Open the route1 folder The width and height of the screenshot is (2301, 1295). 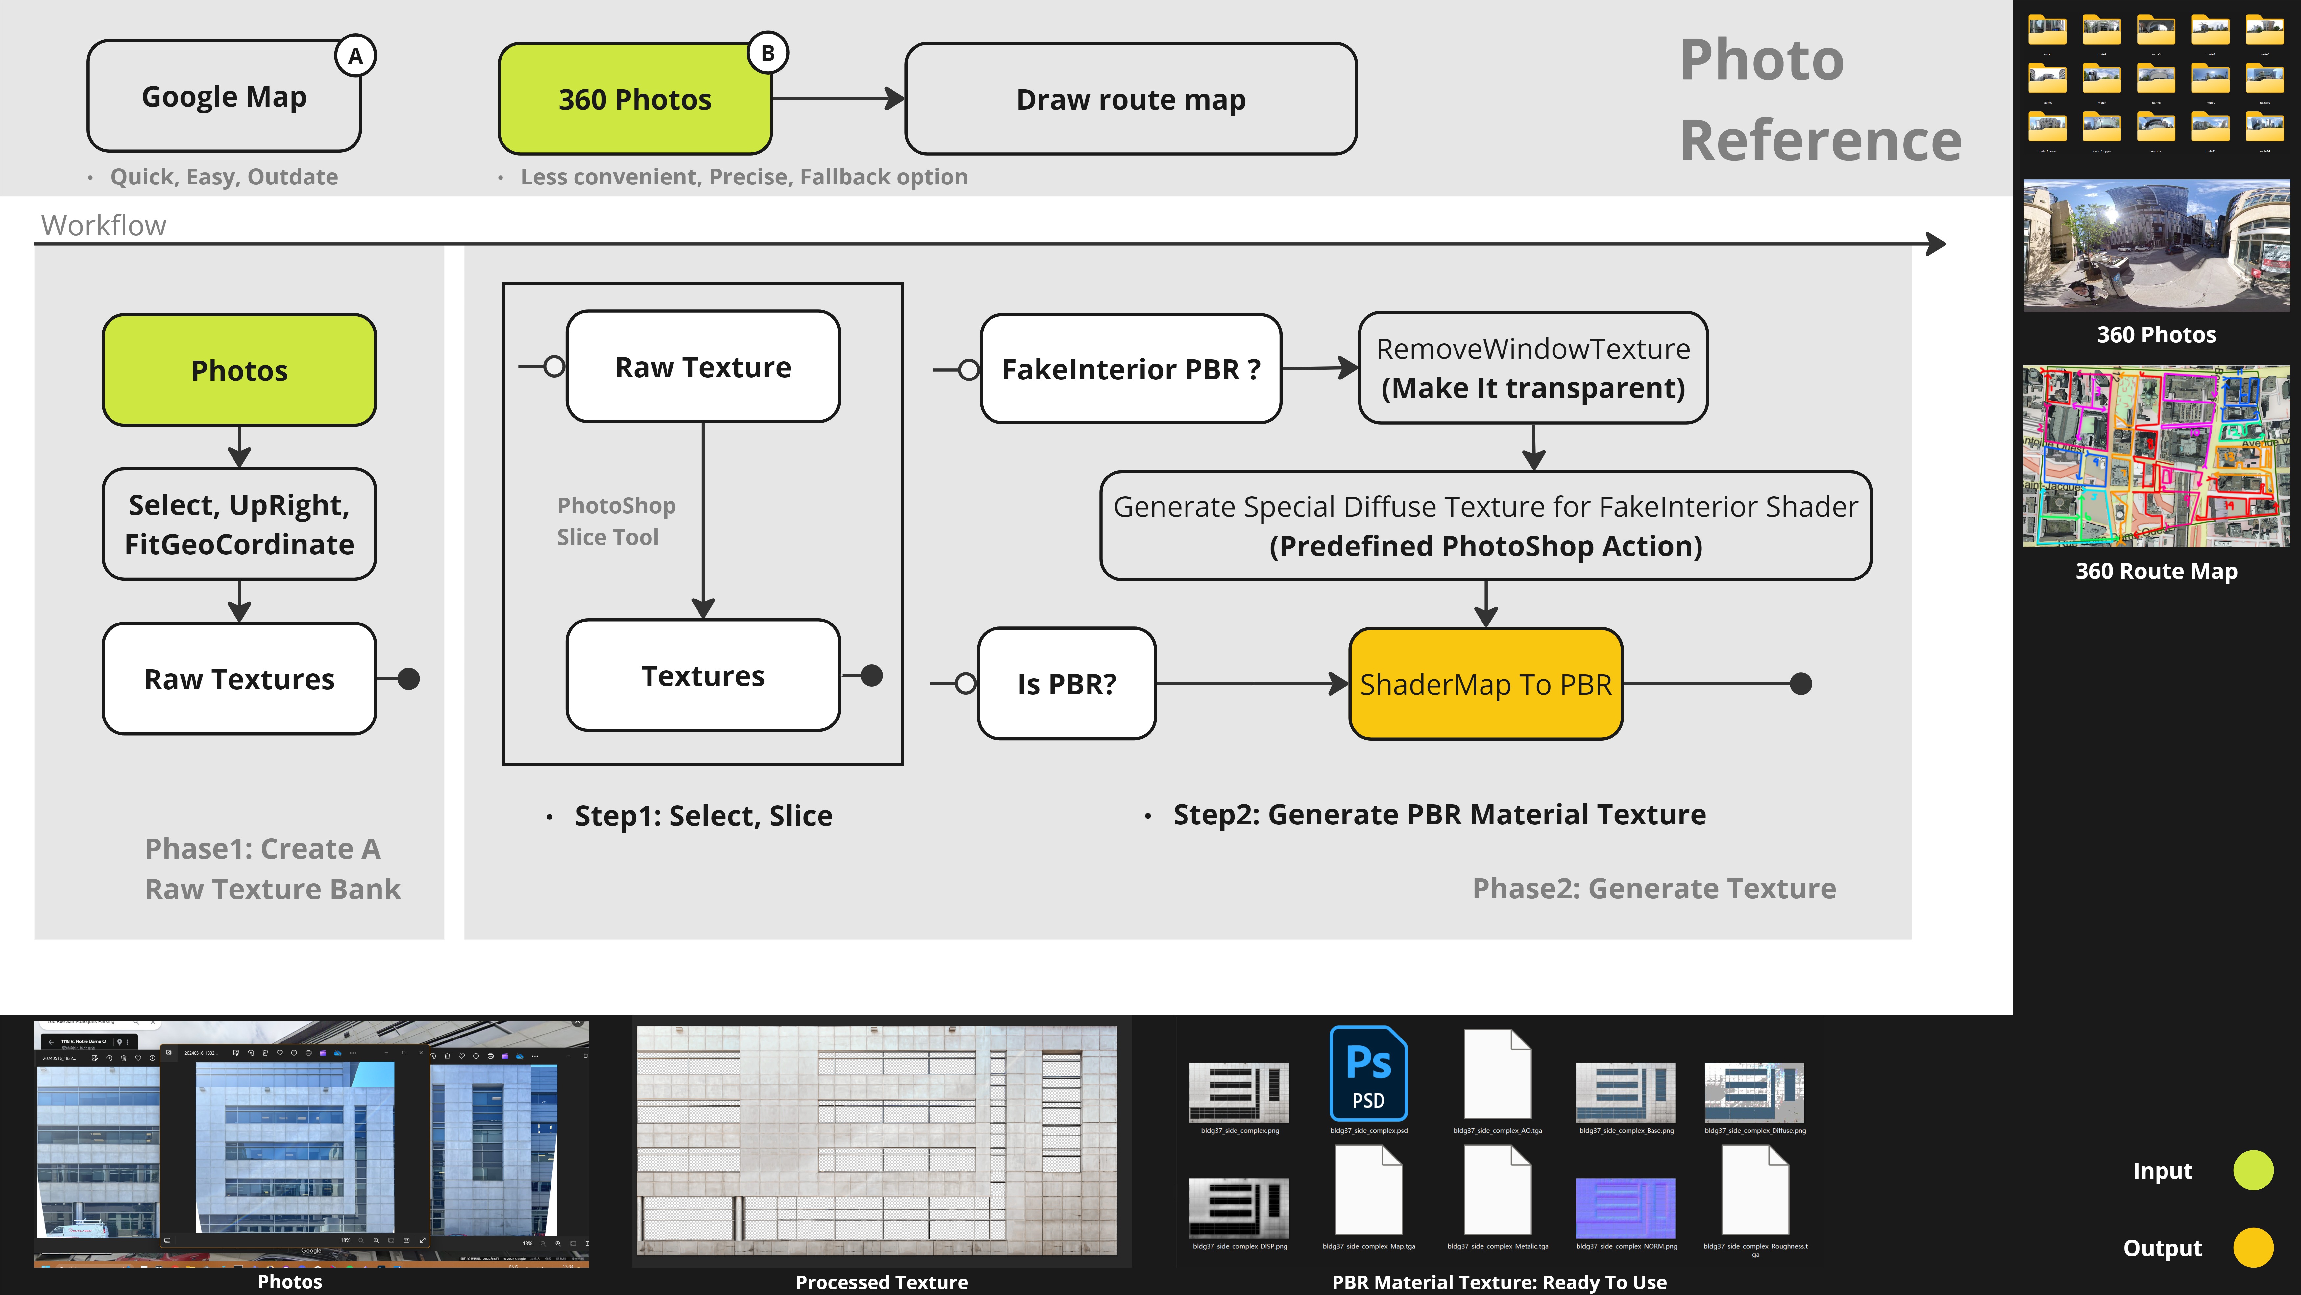(2048, 30)
